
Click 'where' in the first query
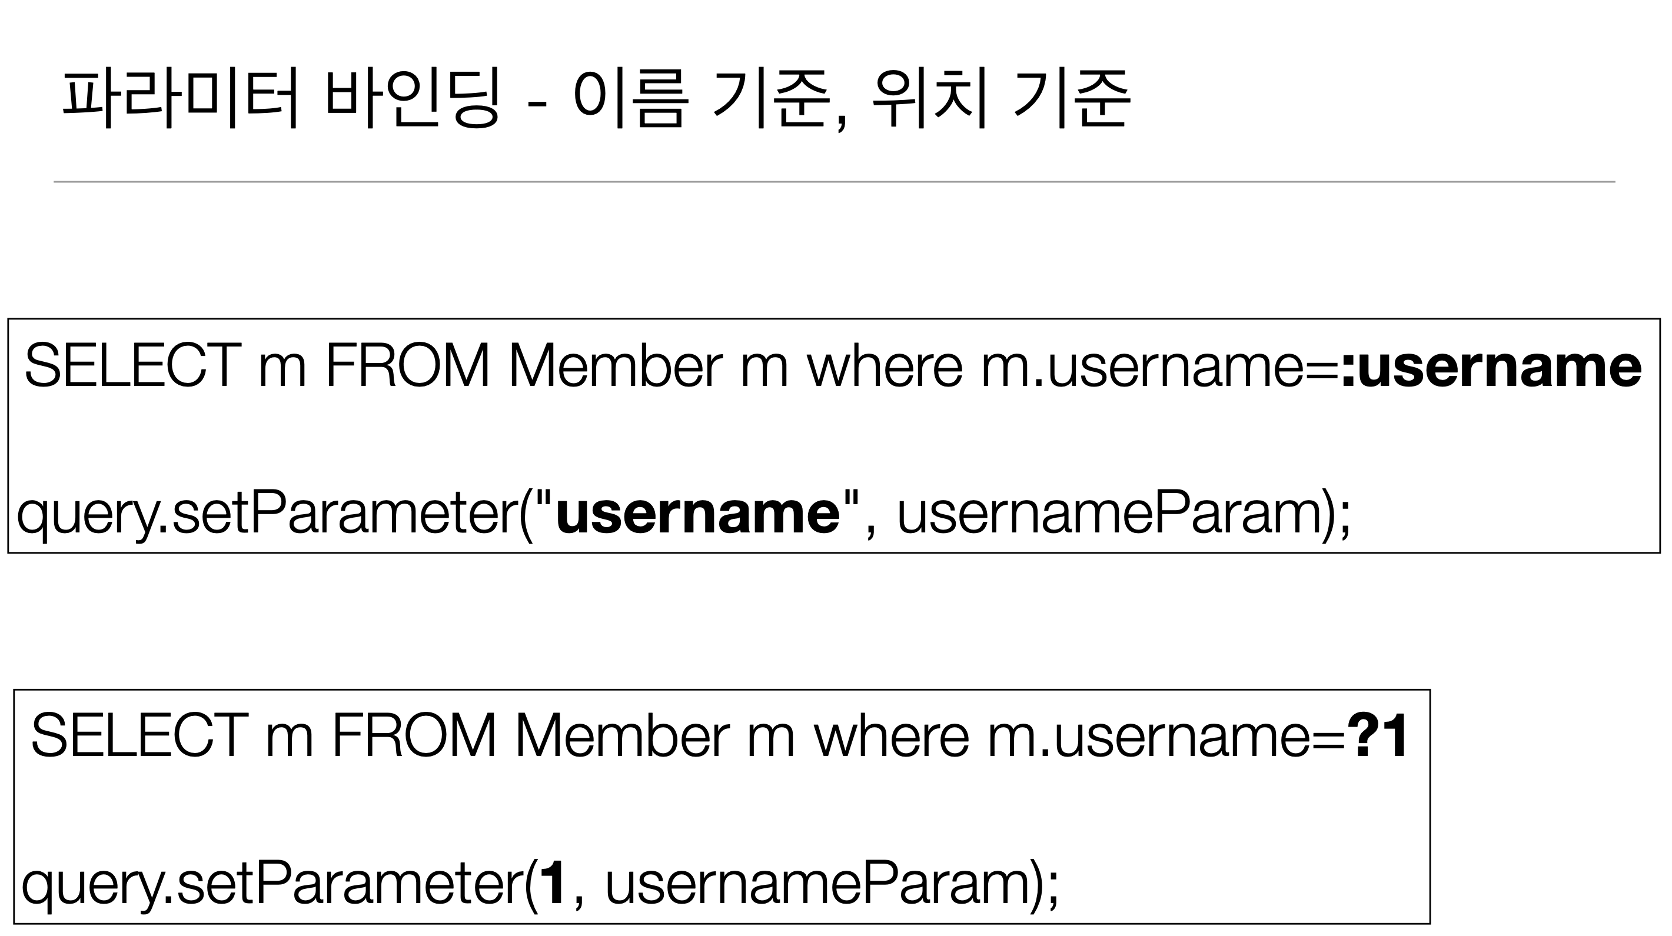(x=885, y=367)
